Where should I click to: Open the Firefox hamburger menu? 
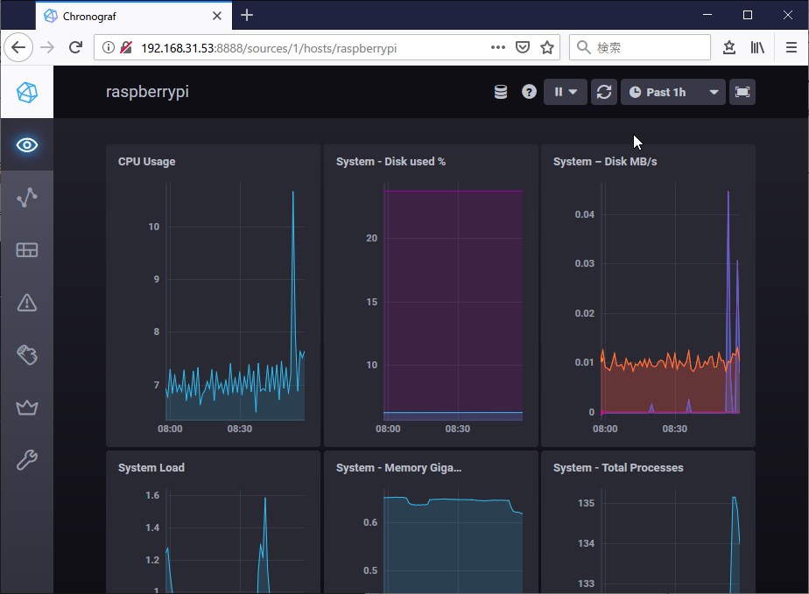point(791,47)
